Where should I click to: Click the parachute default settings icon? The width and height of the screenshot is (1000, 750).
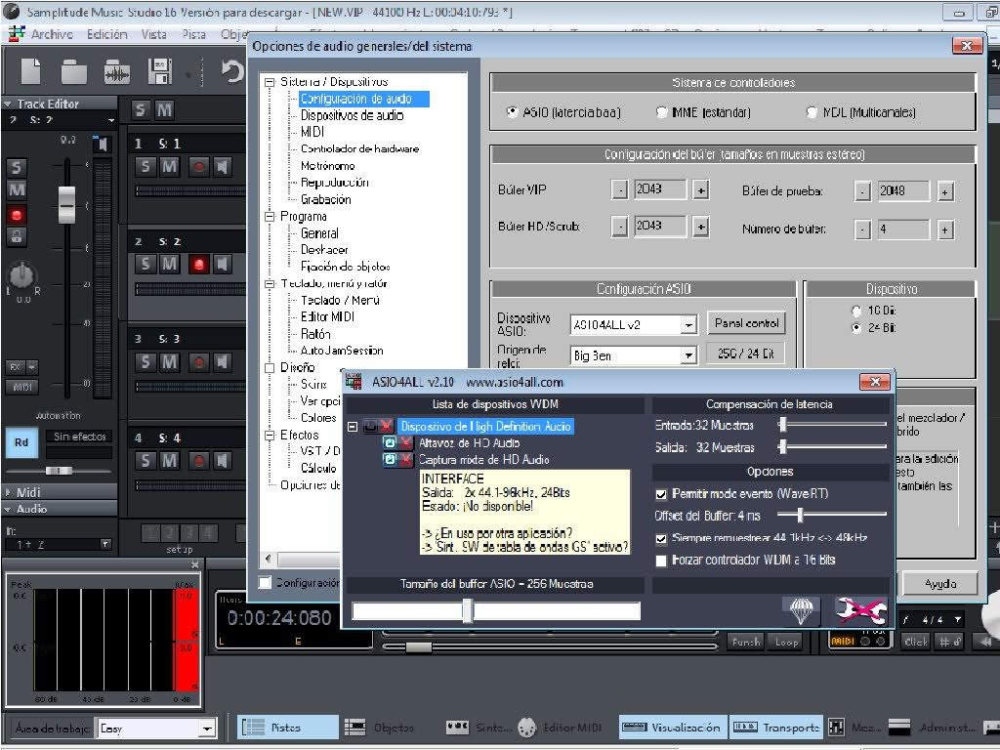click(x=801, y=611)
